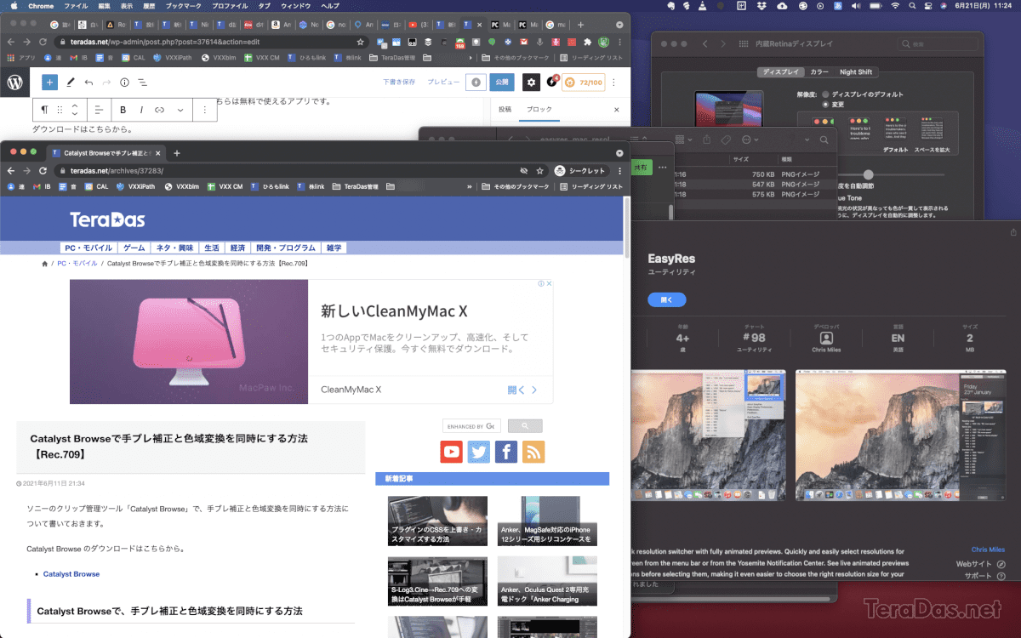The width and height of the screenshot is (1021, 638).
Task: Switch to the Night Shift tab
Action: point(855,72)
